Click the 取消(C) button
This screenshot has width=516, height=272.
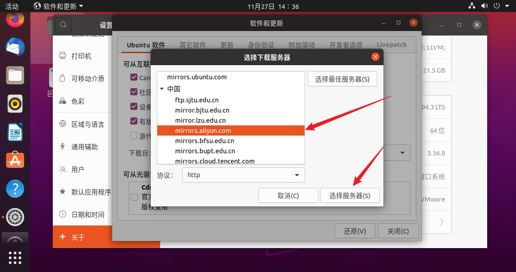pyautogui.click(x=288, y=196)
